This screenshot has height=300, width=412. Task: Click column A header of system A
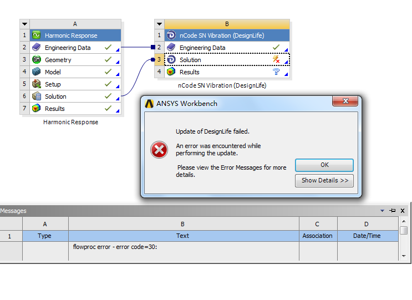click(75, 24)
